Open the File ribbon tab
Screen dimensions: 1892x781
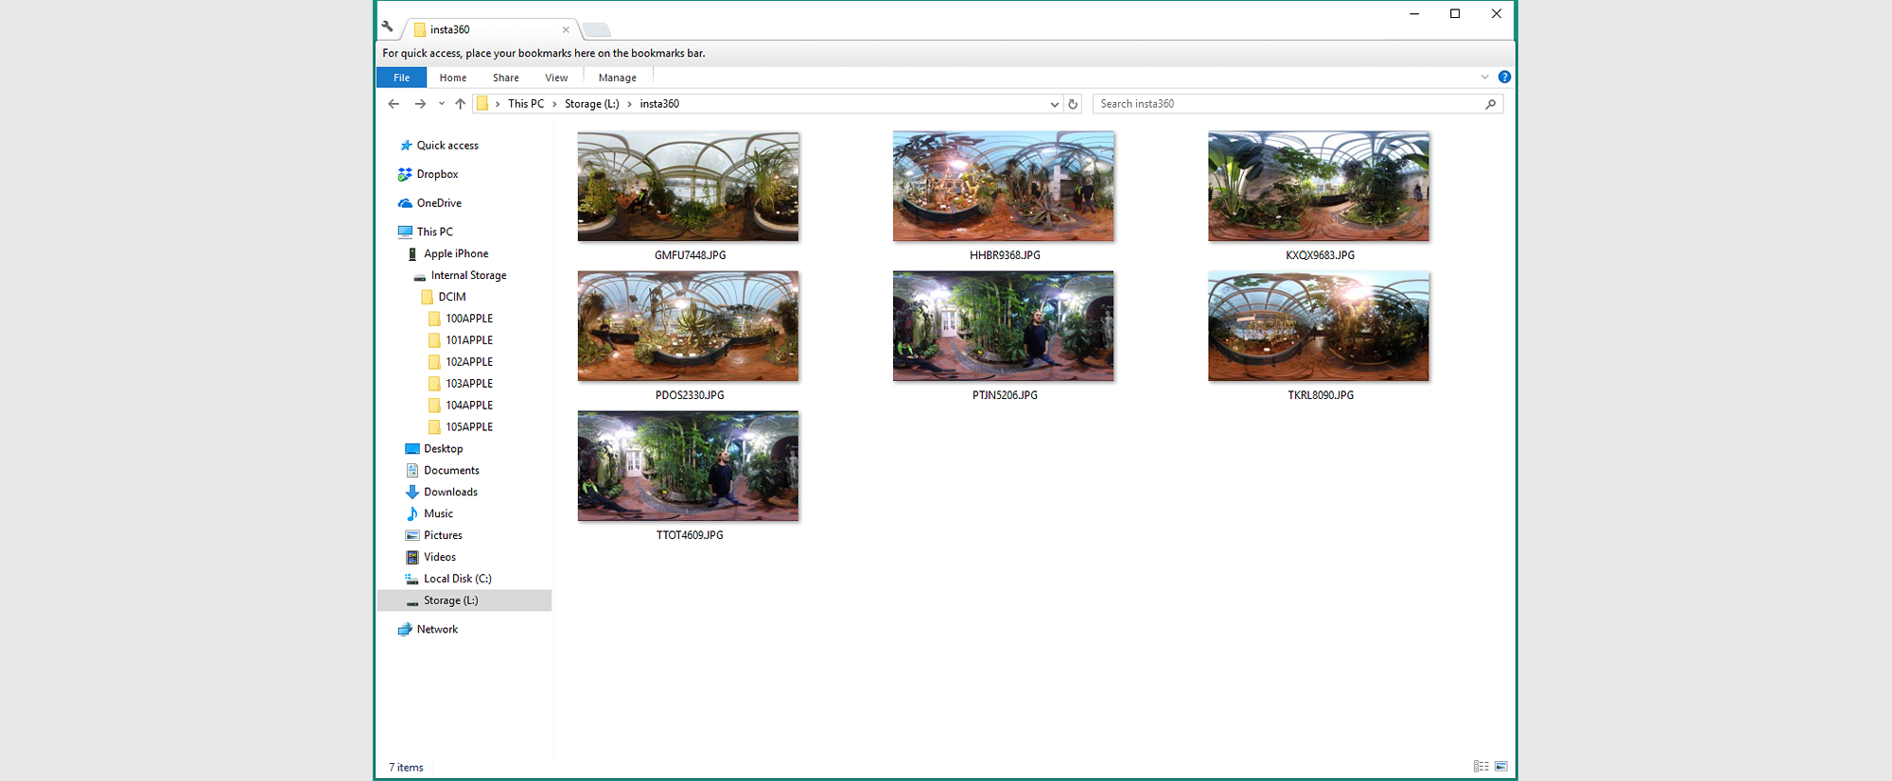(x=401, y=78)
